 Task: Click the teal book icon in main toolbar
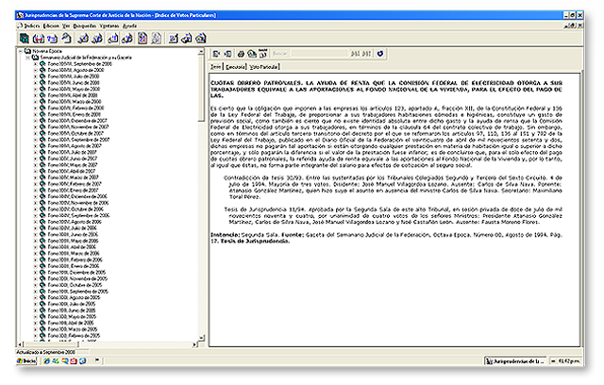25,38
